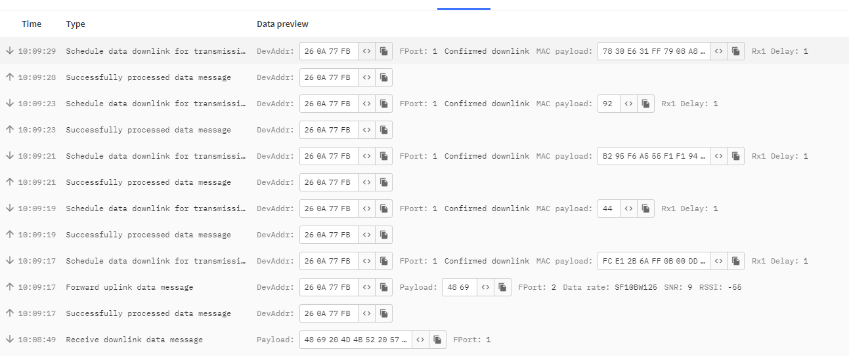Copy MAC payload starting with 78 30 E6

click(736, 51)
